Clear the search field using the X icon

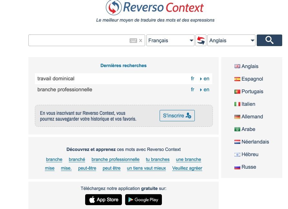[x=141, y=40]
